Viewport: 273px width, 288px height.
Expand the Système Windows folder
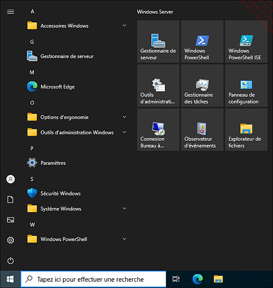(77, 208)
